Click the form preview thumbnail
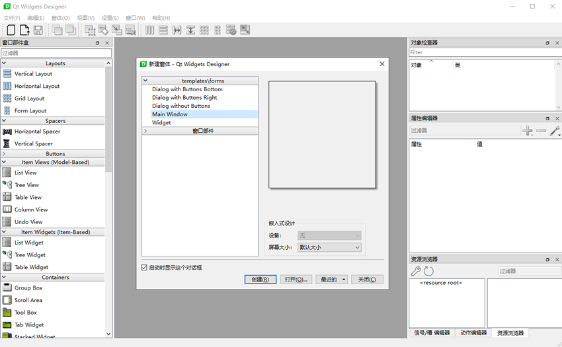The width and height of the screenshot is (562, 347). click(x=322, y=134)
